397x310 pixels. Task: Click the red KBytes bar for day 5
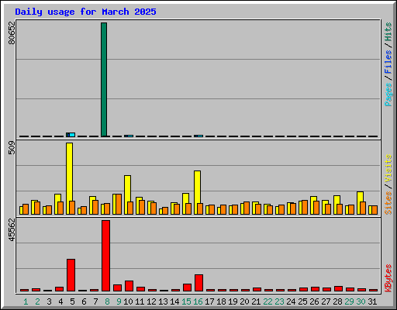click(x=71, y=275)
